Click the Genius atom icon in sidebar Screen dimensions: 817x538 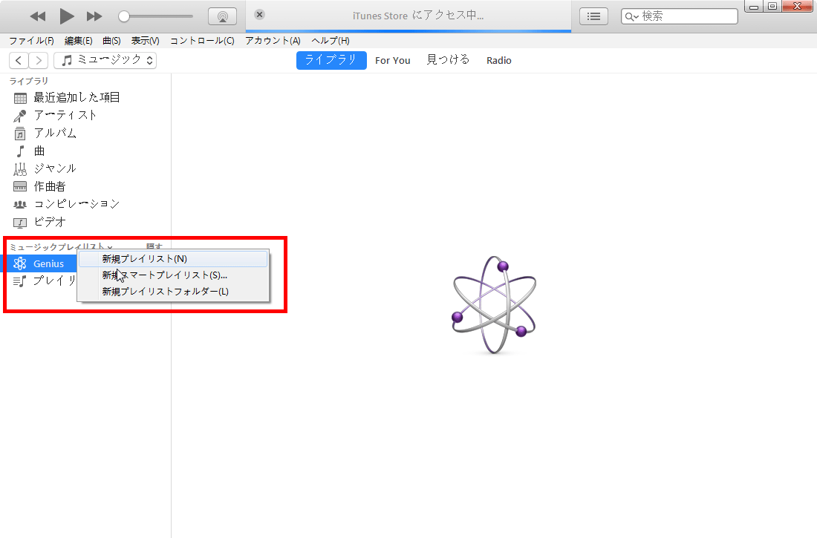[20, 263]
